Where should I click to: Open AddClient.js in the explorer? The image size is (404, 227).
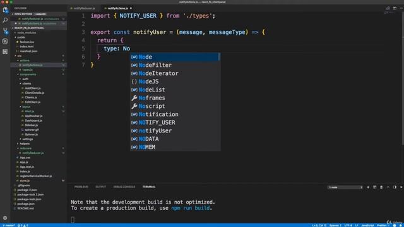pyautogui.click(x=32, y=88)
